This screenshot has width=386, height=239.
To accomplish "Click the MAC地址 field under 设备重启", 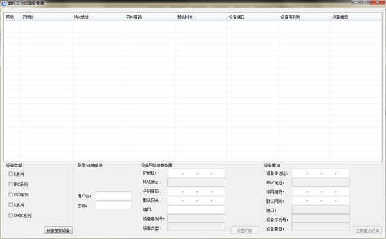I will 320,182.
